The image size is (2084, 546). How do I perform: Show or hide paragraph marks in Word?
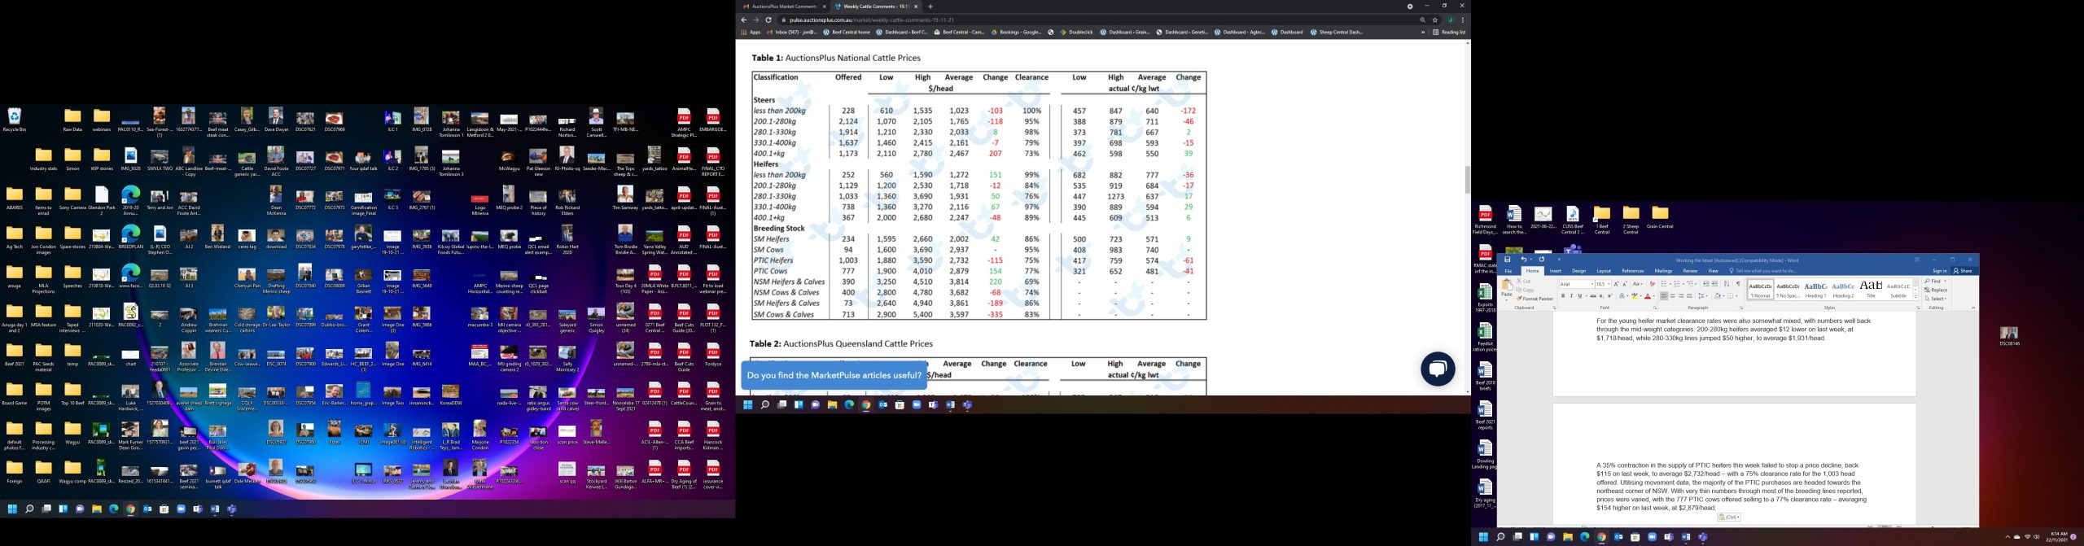pos(1738,284)
